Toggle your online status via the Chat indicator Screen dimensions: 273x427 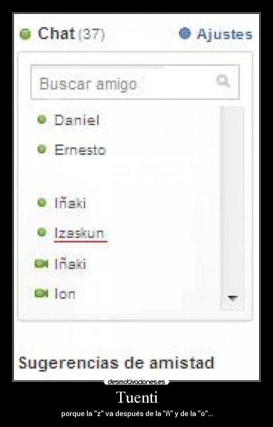[x=26, y=34]
